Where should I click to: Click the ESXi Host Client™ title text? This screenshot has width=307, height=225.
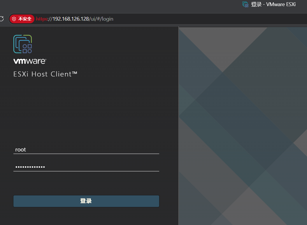[45, 74]
